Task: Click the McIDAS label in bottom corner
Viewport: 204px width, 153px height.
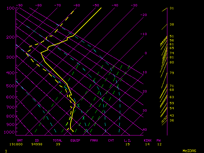Action: pyautogui.click(x=189, y=150)
